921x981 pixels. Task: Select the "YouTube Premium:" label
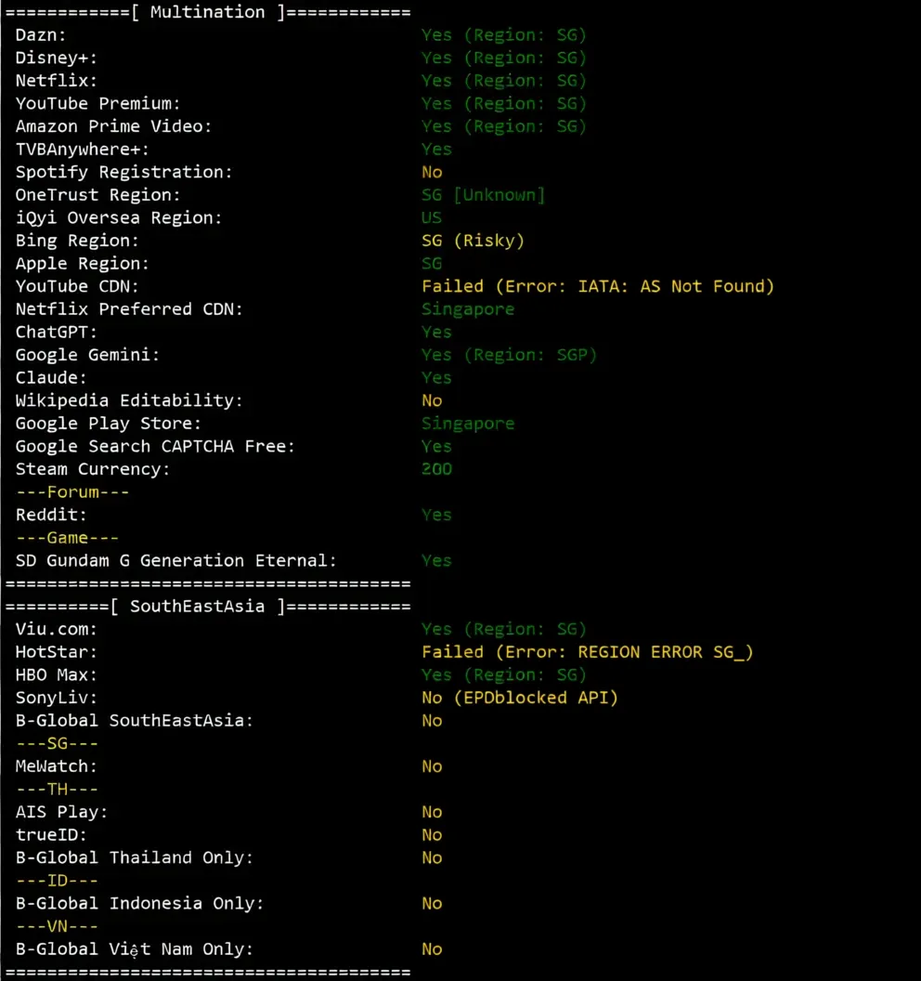(98, 104)
